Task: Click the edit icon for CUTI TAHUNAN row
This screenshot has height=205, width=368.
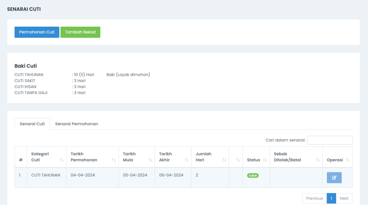Action: tap(334, 178)
